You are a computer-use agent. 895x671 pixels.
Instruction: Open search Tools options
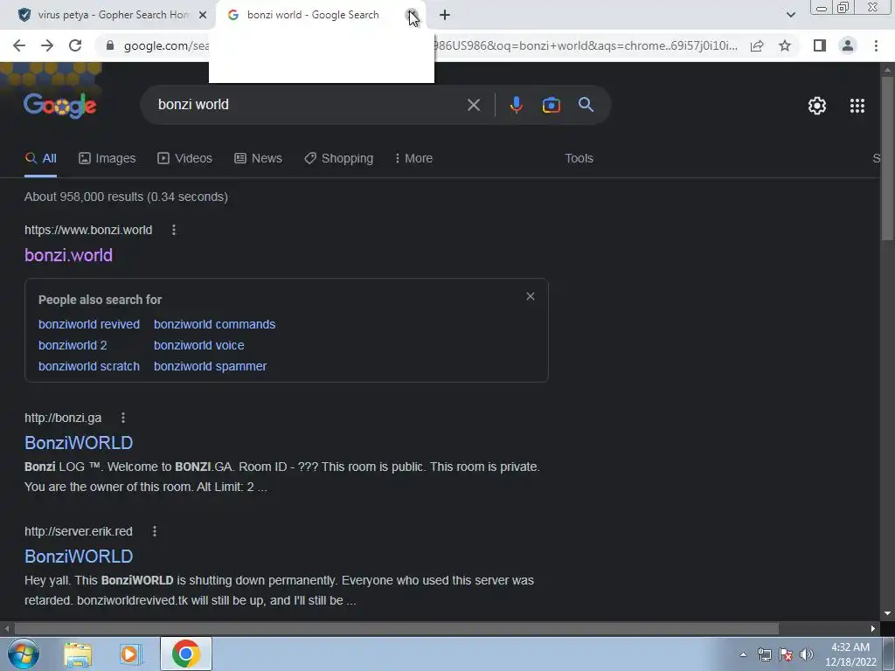point(579,159)
